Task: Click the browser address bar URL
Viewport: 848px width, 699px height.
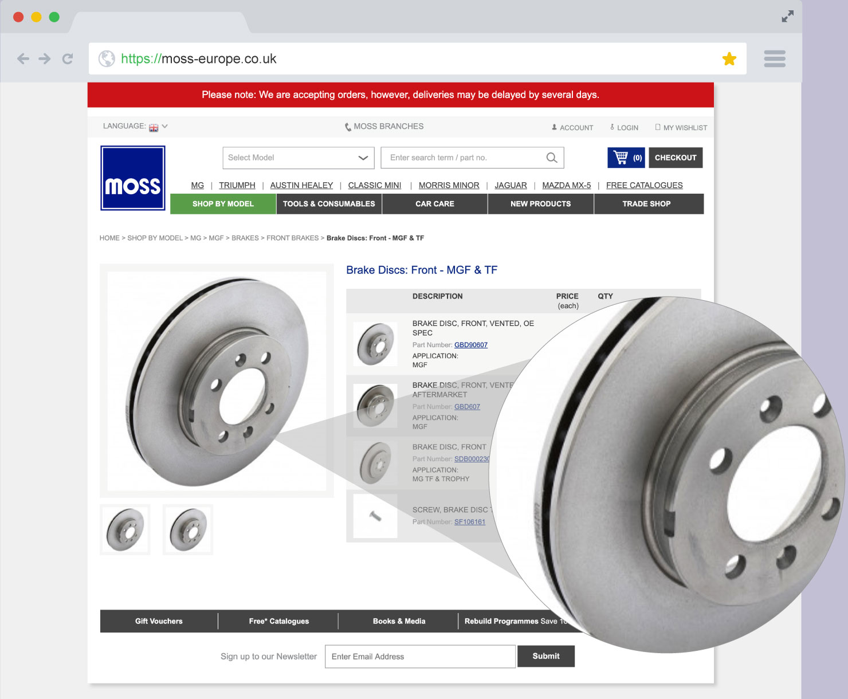Action: [199, 58]
